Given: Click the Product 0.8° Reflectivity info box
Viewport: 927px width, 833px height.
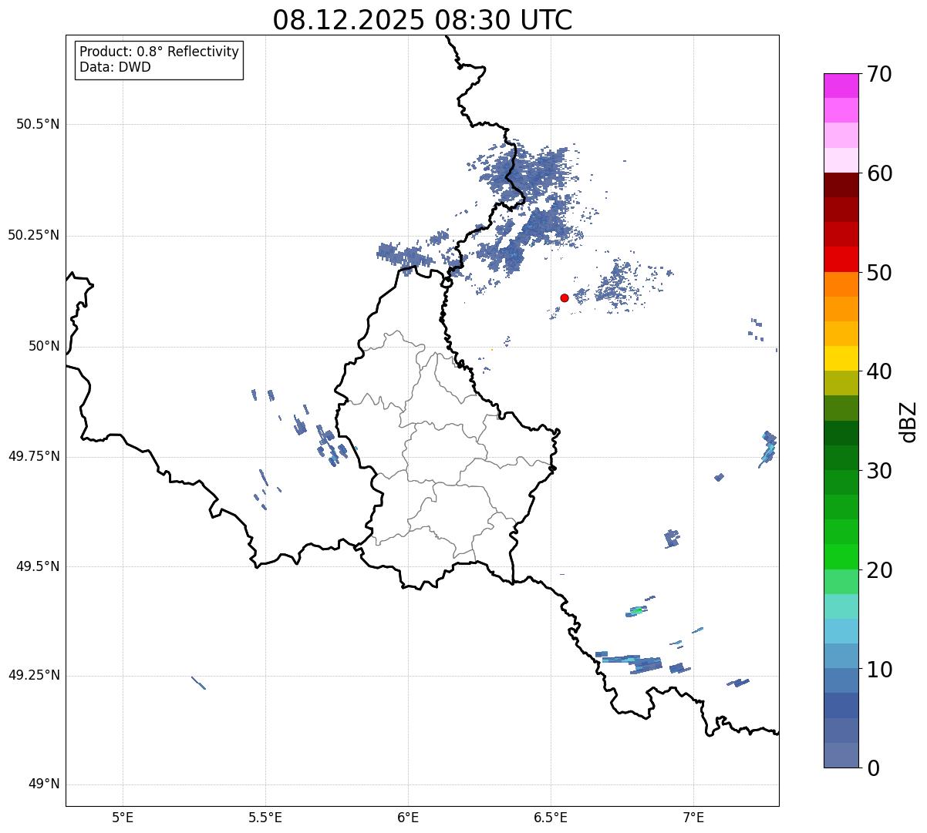Looking at the screenshot, I should (160, 59).
